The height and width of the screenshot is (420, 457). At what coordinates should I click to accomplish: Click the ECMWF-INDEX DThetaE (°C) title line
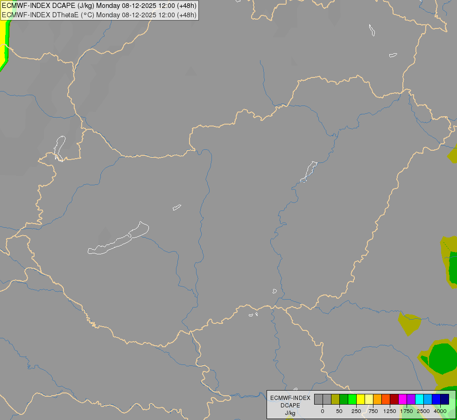pyautogui.click(x=99, y=15)
